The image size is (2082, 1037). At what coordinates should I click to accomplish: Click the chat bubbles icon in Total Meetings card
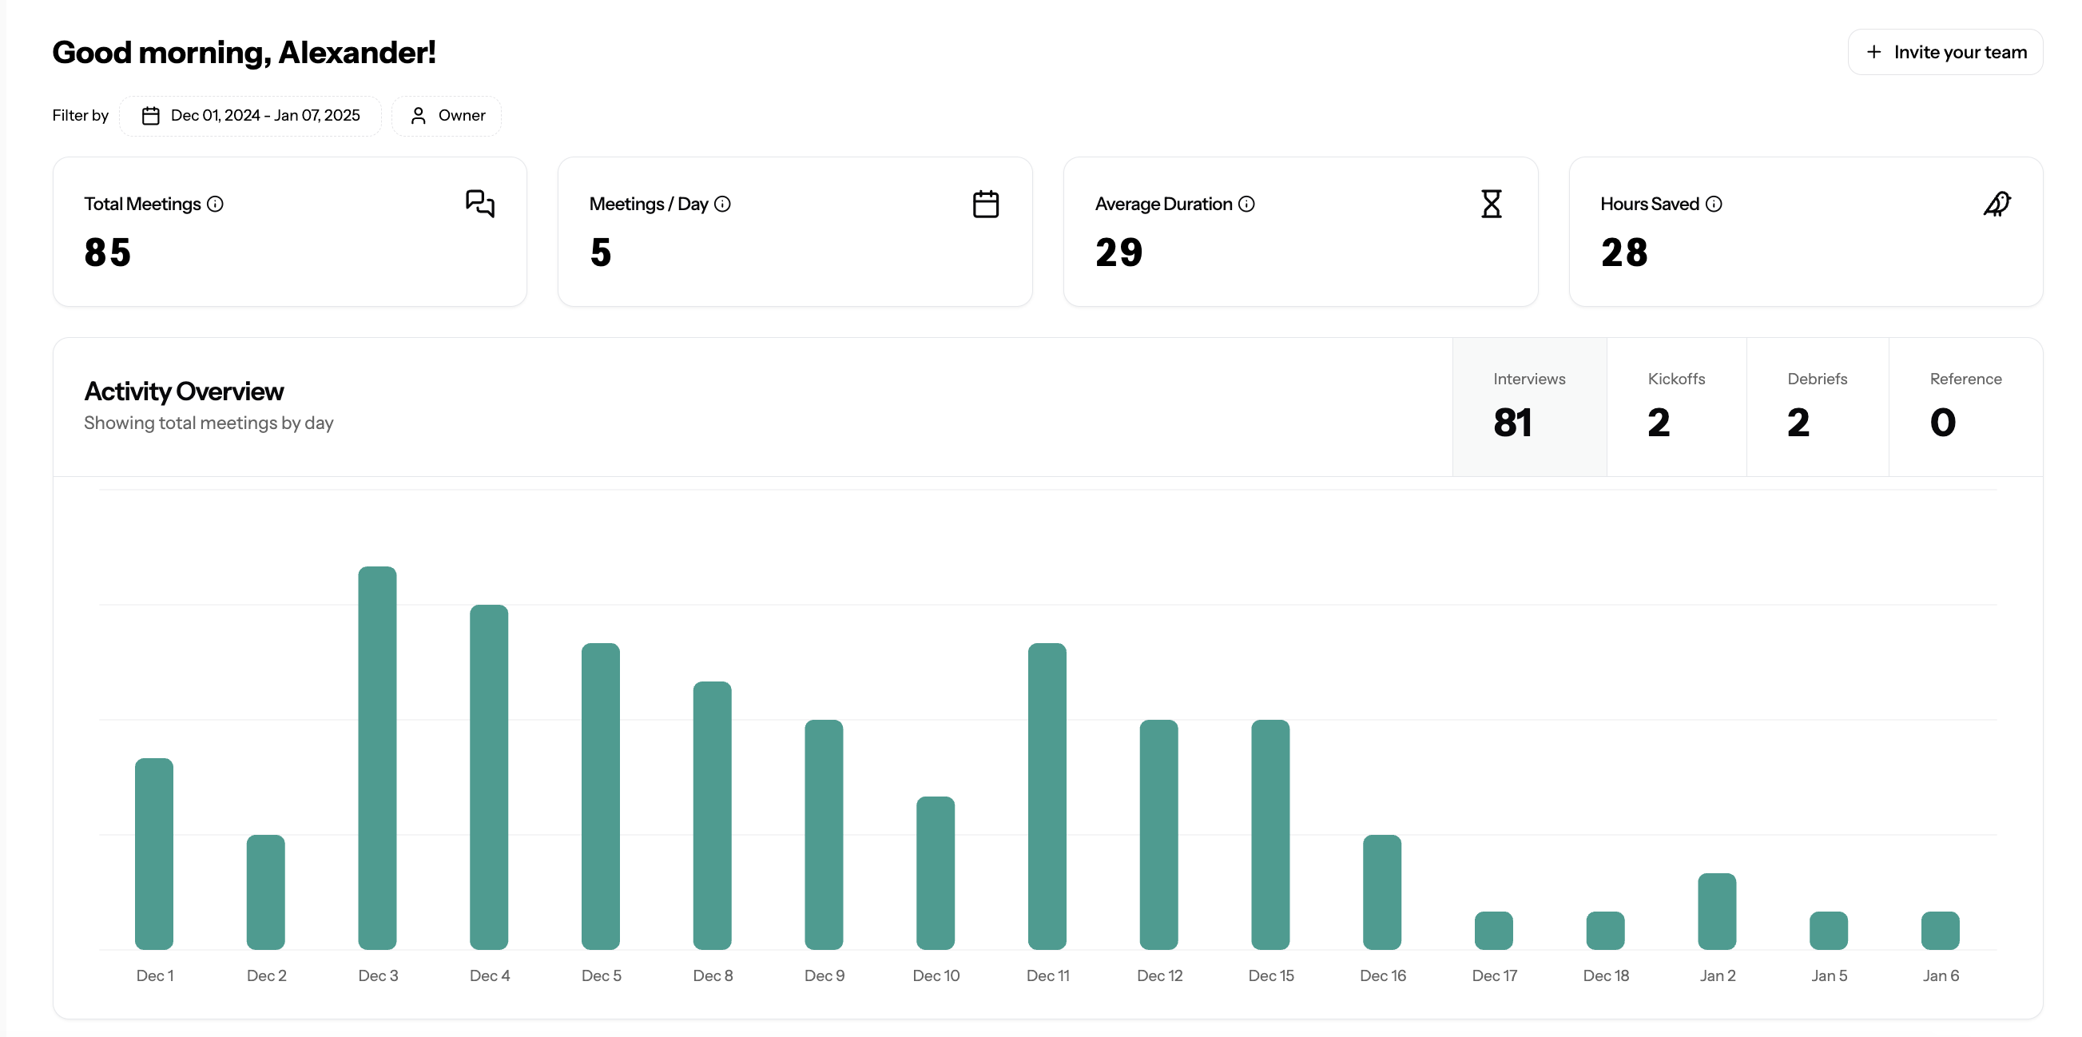(480, 204)
